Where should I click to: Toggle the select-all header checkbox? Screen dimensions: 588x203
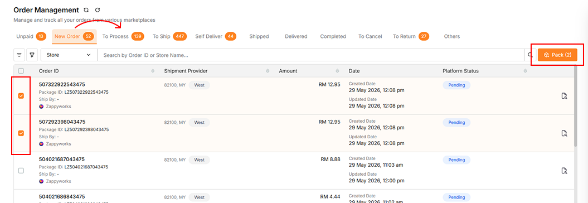[21, 71]
